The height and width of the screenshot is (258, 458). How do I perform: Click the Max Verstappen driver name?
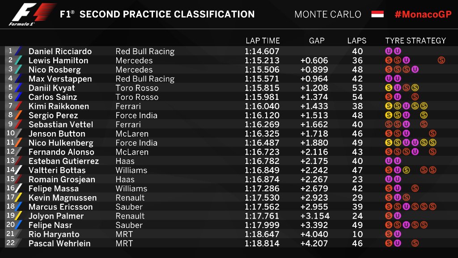coord(60,79)
